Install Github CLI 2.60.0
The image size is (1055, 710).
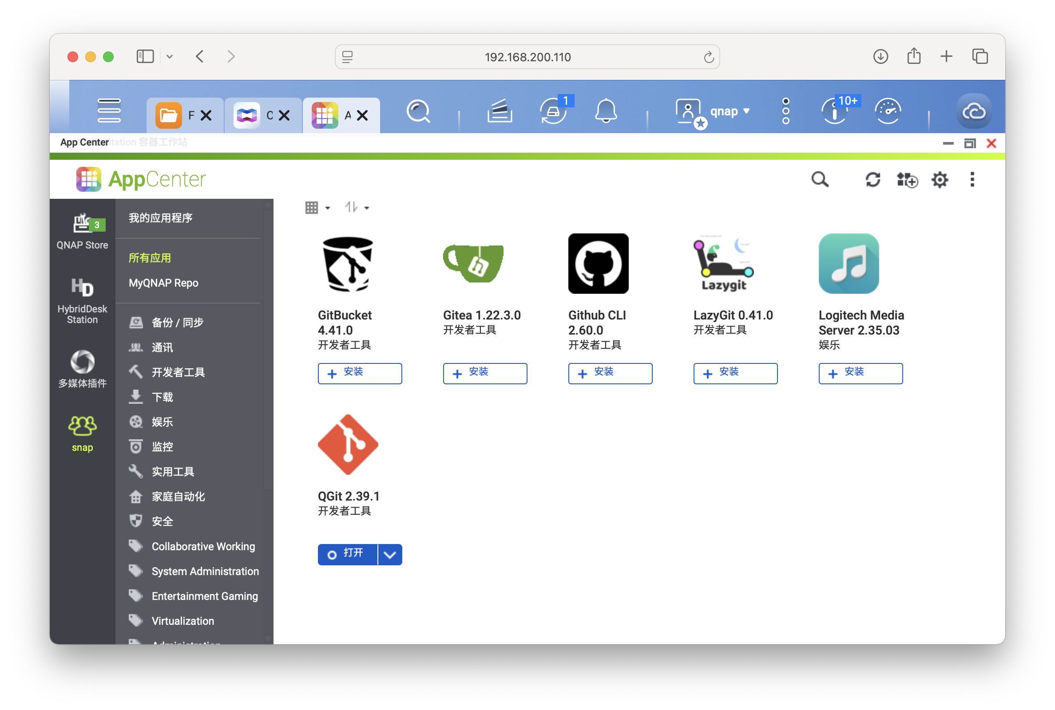coord(610,374)
